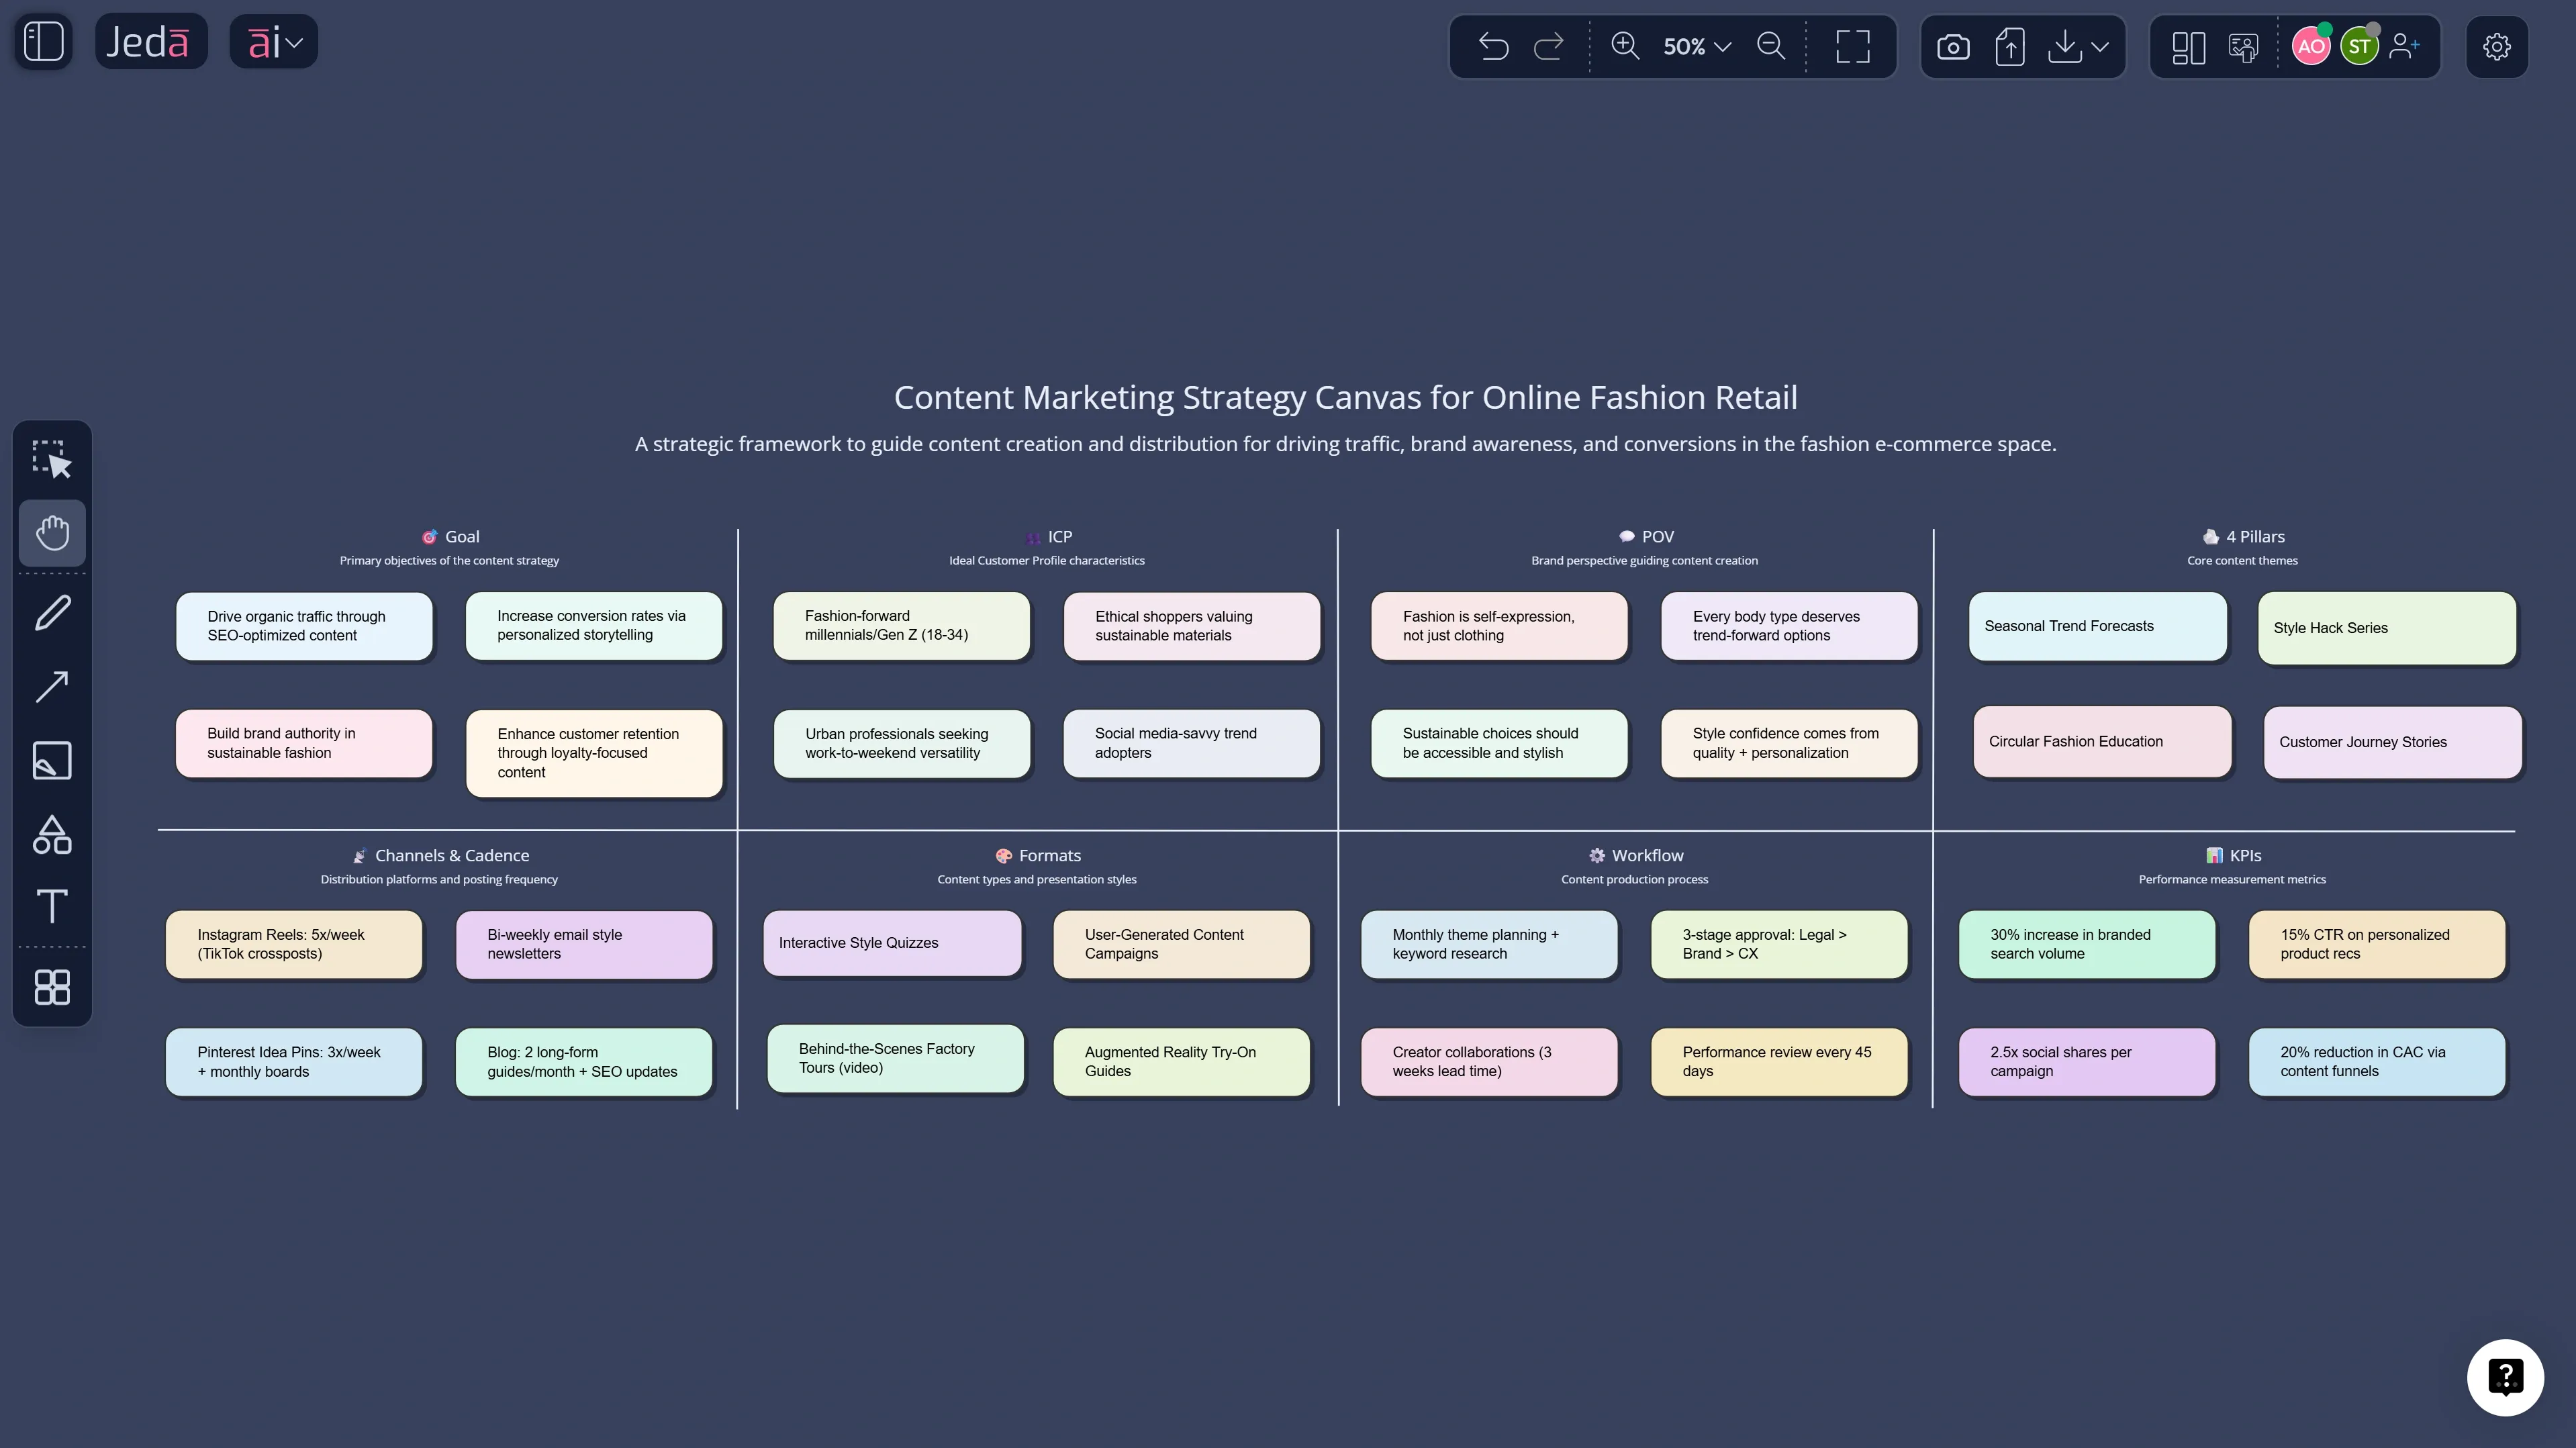Choose the pencil drawing tool
Screen dimensions: 2576x1448
pyautogui.click(x=52, y=613)
